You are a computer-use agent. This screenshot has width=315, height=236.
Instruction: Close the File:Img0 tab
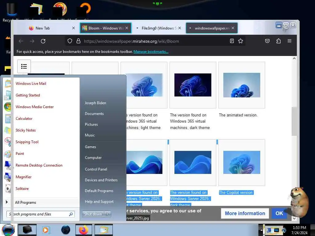point(180,28)
